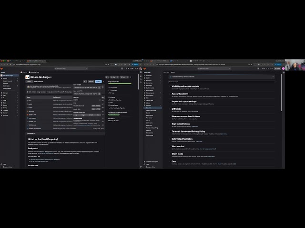Open Commits in Project information
The image size is (305, 228).
[x=113, y=87]
